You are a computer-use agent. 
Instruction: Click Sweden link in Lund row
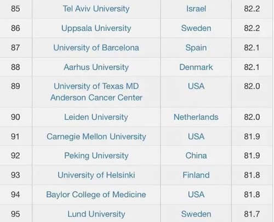coord(196,214)
